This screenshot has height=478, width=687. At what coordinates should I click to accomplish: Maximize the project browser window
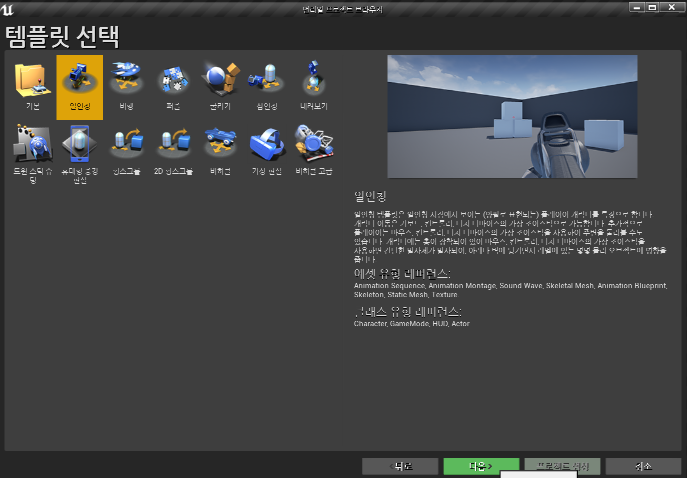(x=652, y=7)
